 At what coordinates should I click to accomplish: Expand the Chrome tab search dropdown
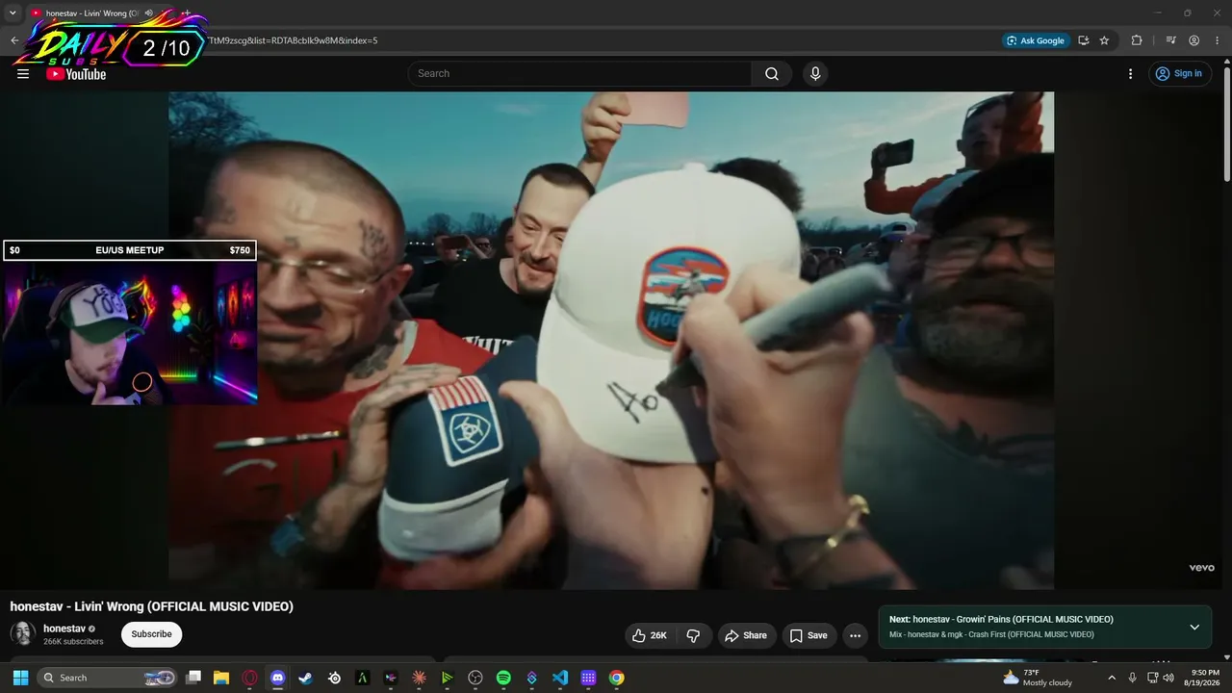click(13, 13)
